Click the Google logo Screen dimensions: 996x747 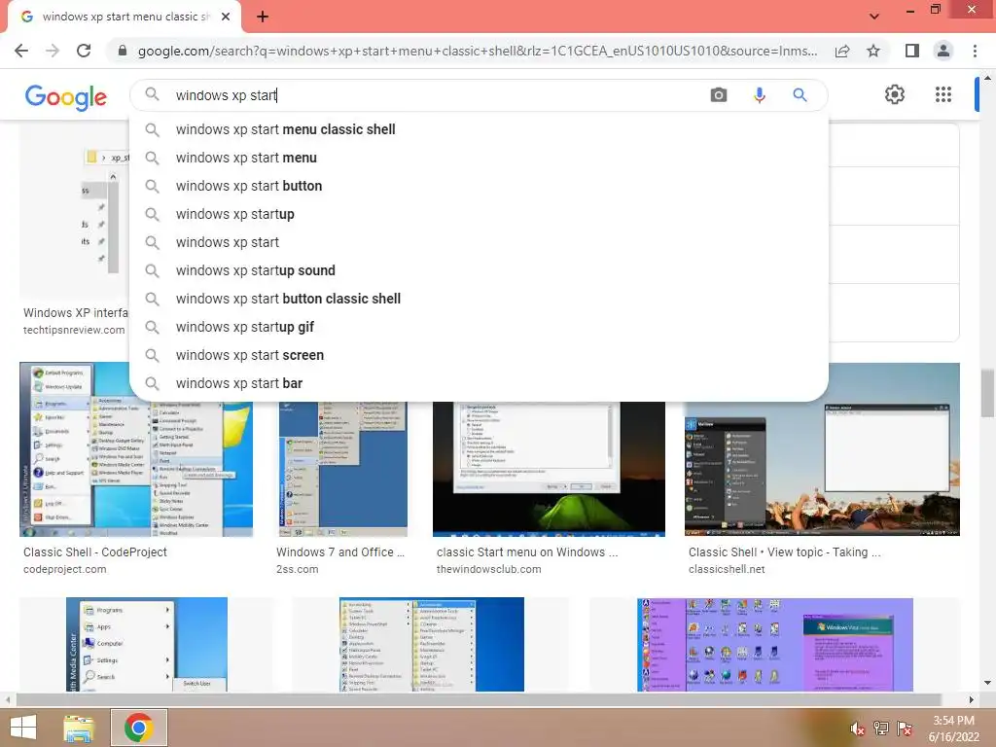[x=66, y=97]
